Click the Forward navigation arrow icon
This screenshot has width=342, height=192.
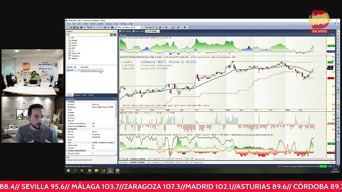tap(108, 27)
